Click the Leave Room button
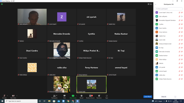 147,97
